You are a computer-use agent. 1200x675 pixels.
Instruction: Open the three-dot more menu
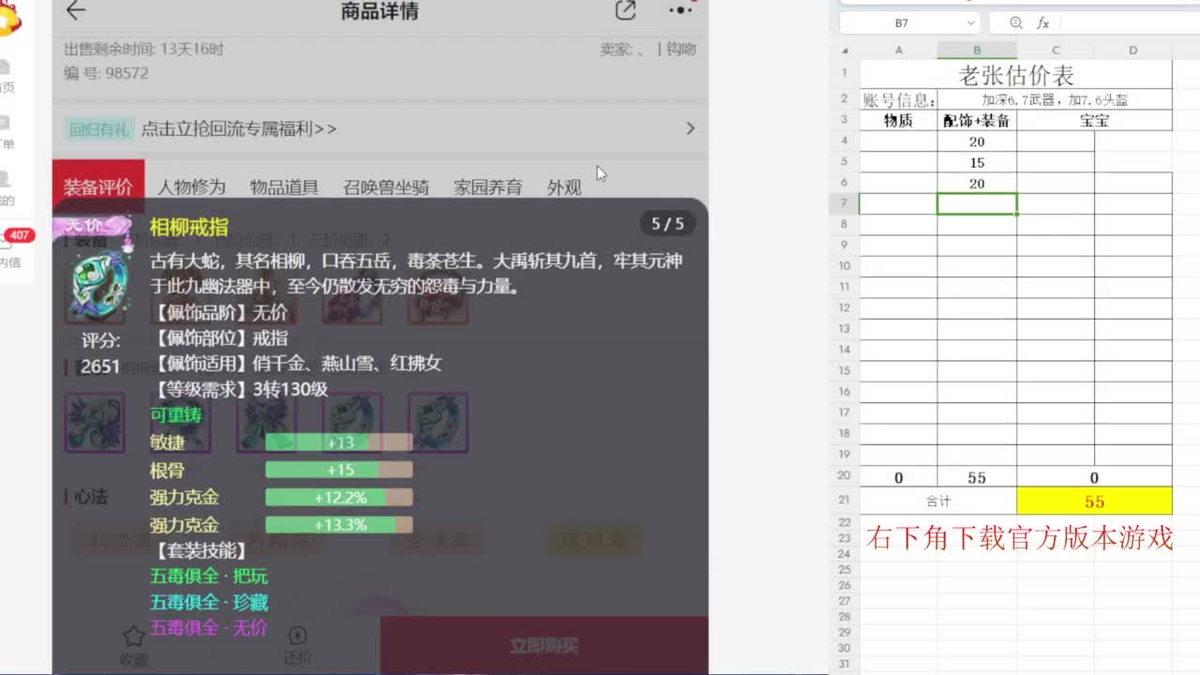pos(681,10)
